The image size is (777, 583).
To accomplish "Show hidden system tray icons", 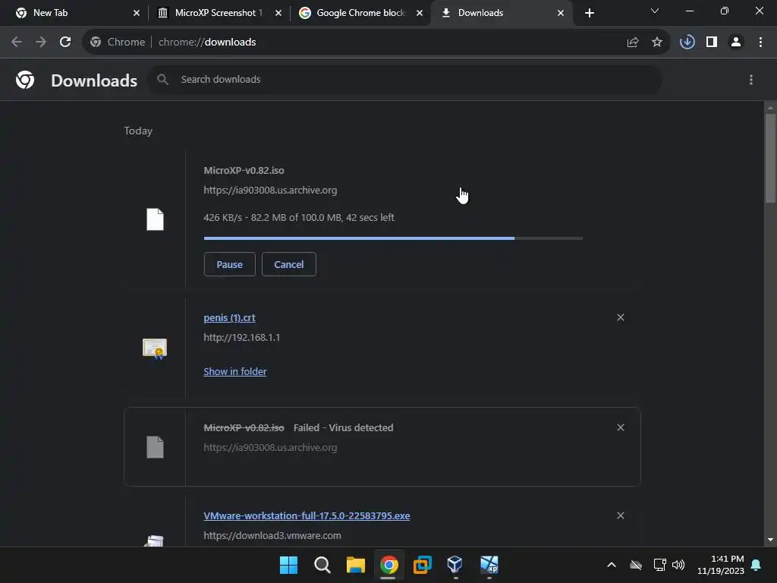I will (x=612, y=565).
